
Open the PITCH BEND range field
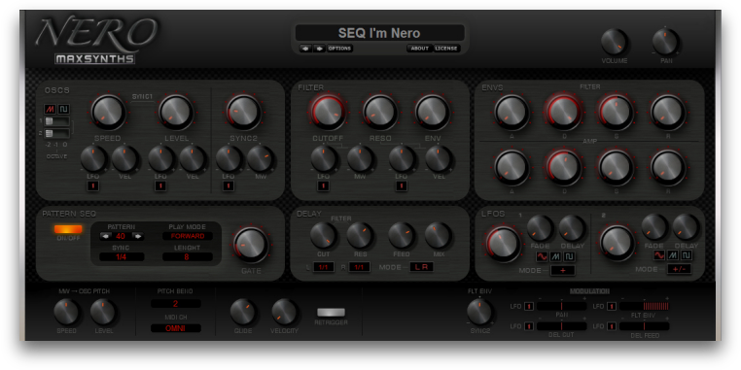[x=176, y=303]
